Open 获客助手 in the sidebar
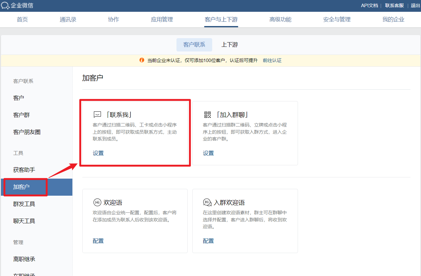The height and width of the screenshot is (276, 421). 37,170
